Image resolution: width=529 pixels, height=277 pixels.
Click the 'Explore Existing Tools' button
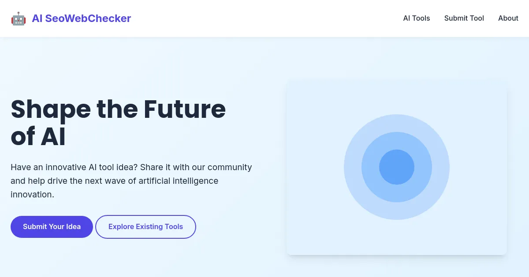145,226
